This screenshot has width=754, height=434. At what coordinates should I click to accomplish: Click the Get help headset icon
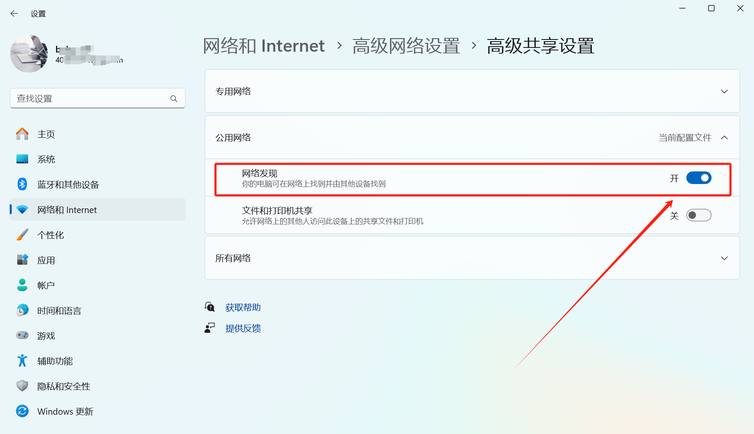coord(210,307)
